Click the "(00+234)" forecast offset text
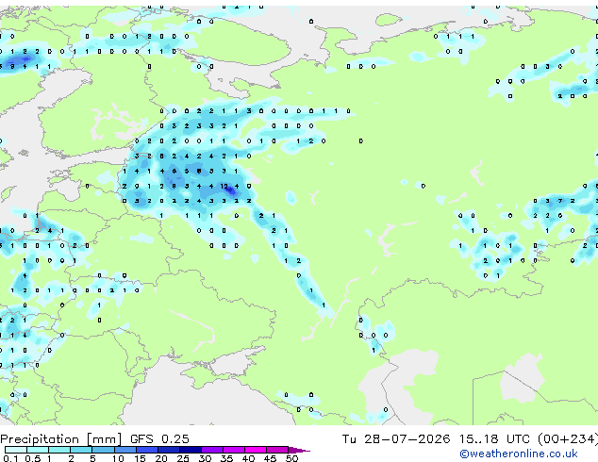The width and height of the screenshot is (598, 462). pos(568,439)
